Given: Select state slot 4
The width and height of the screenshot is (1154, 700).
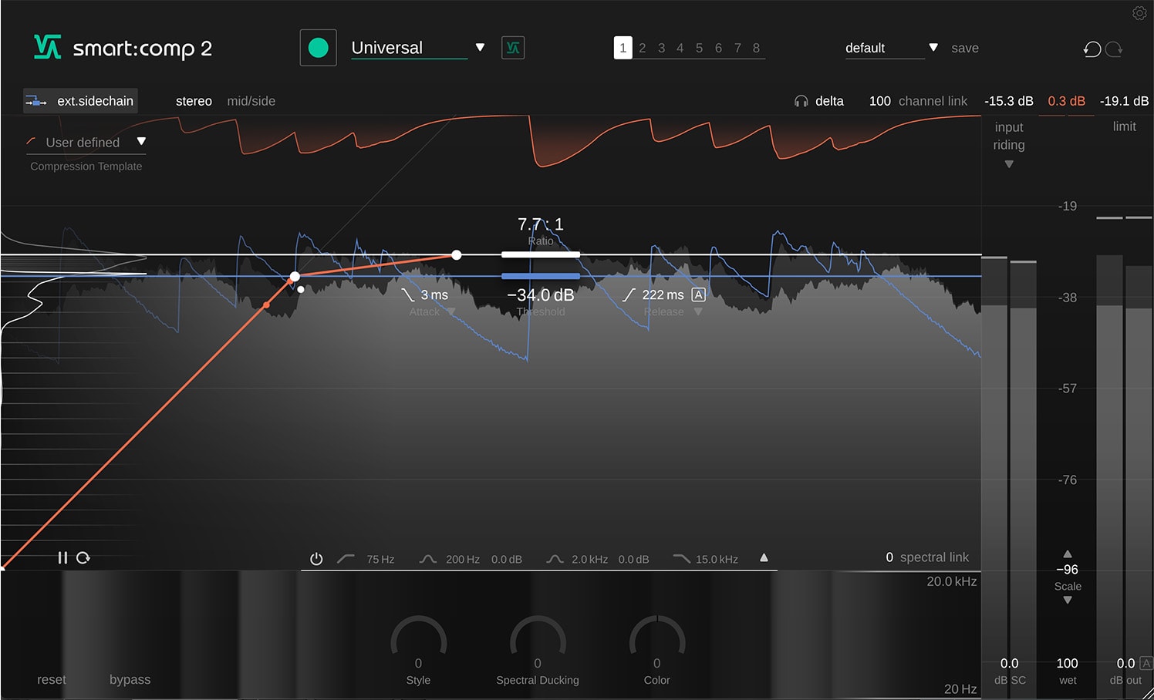Looking at the screenshot, I should coord(680,48).
